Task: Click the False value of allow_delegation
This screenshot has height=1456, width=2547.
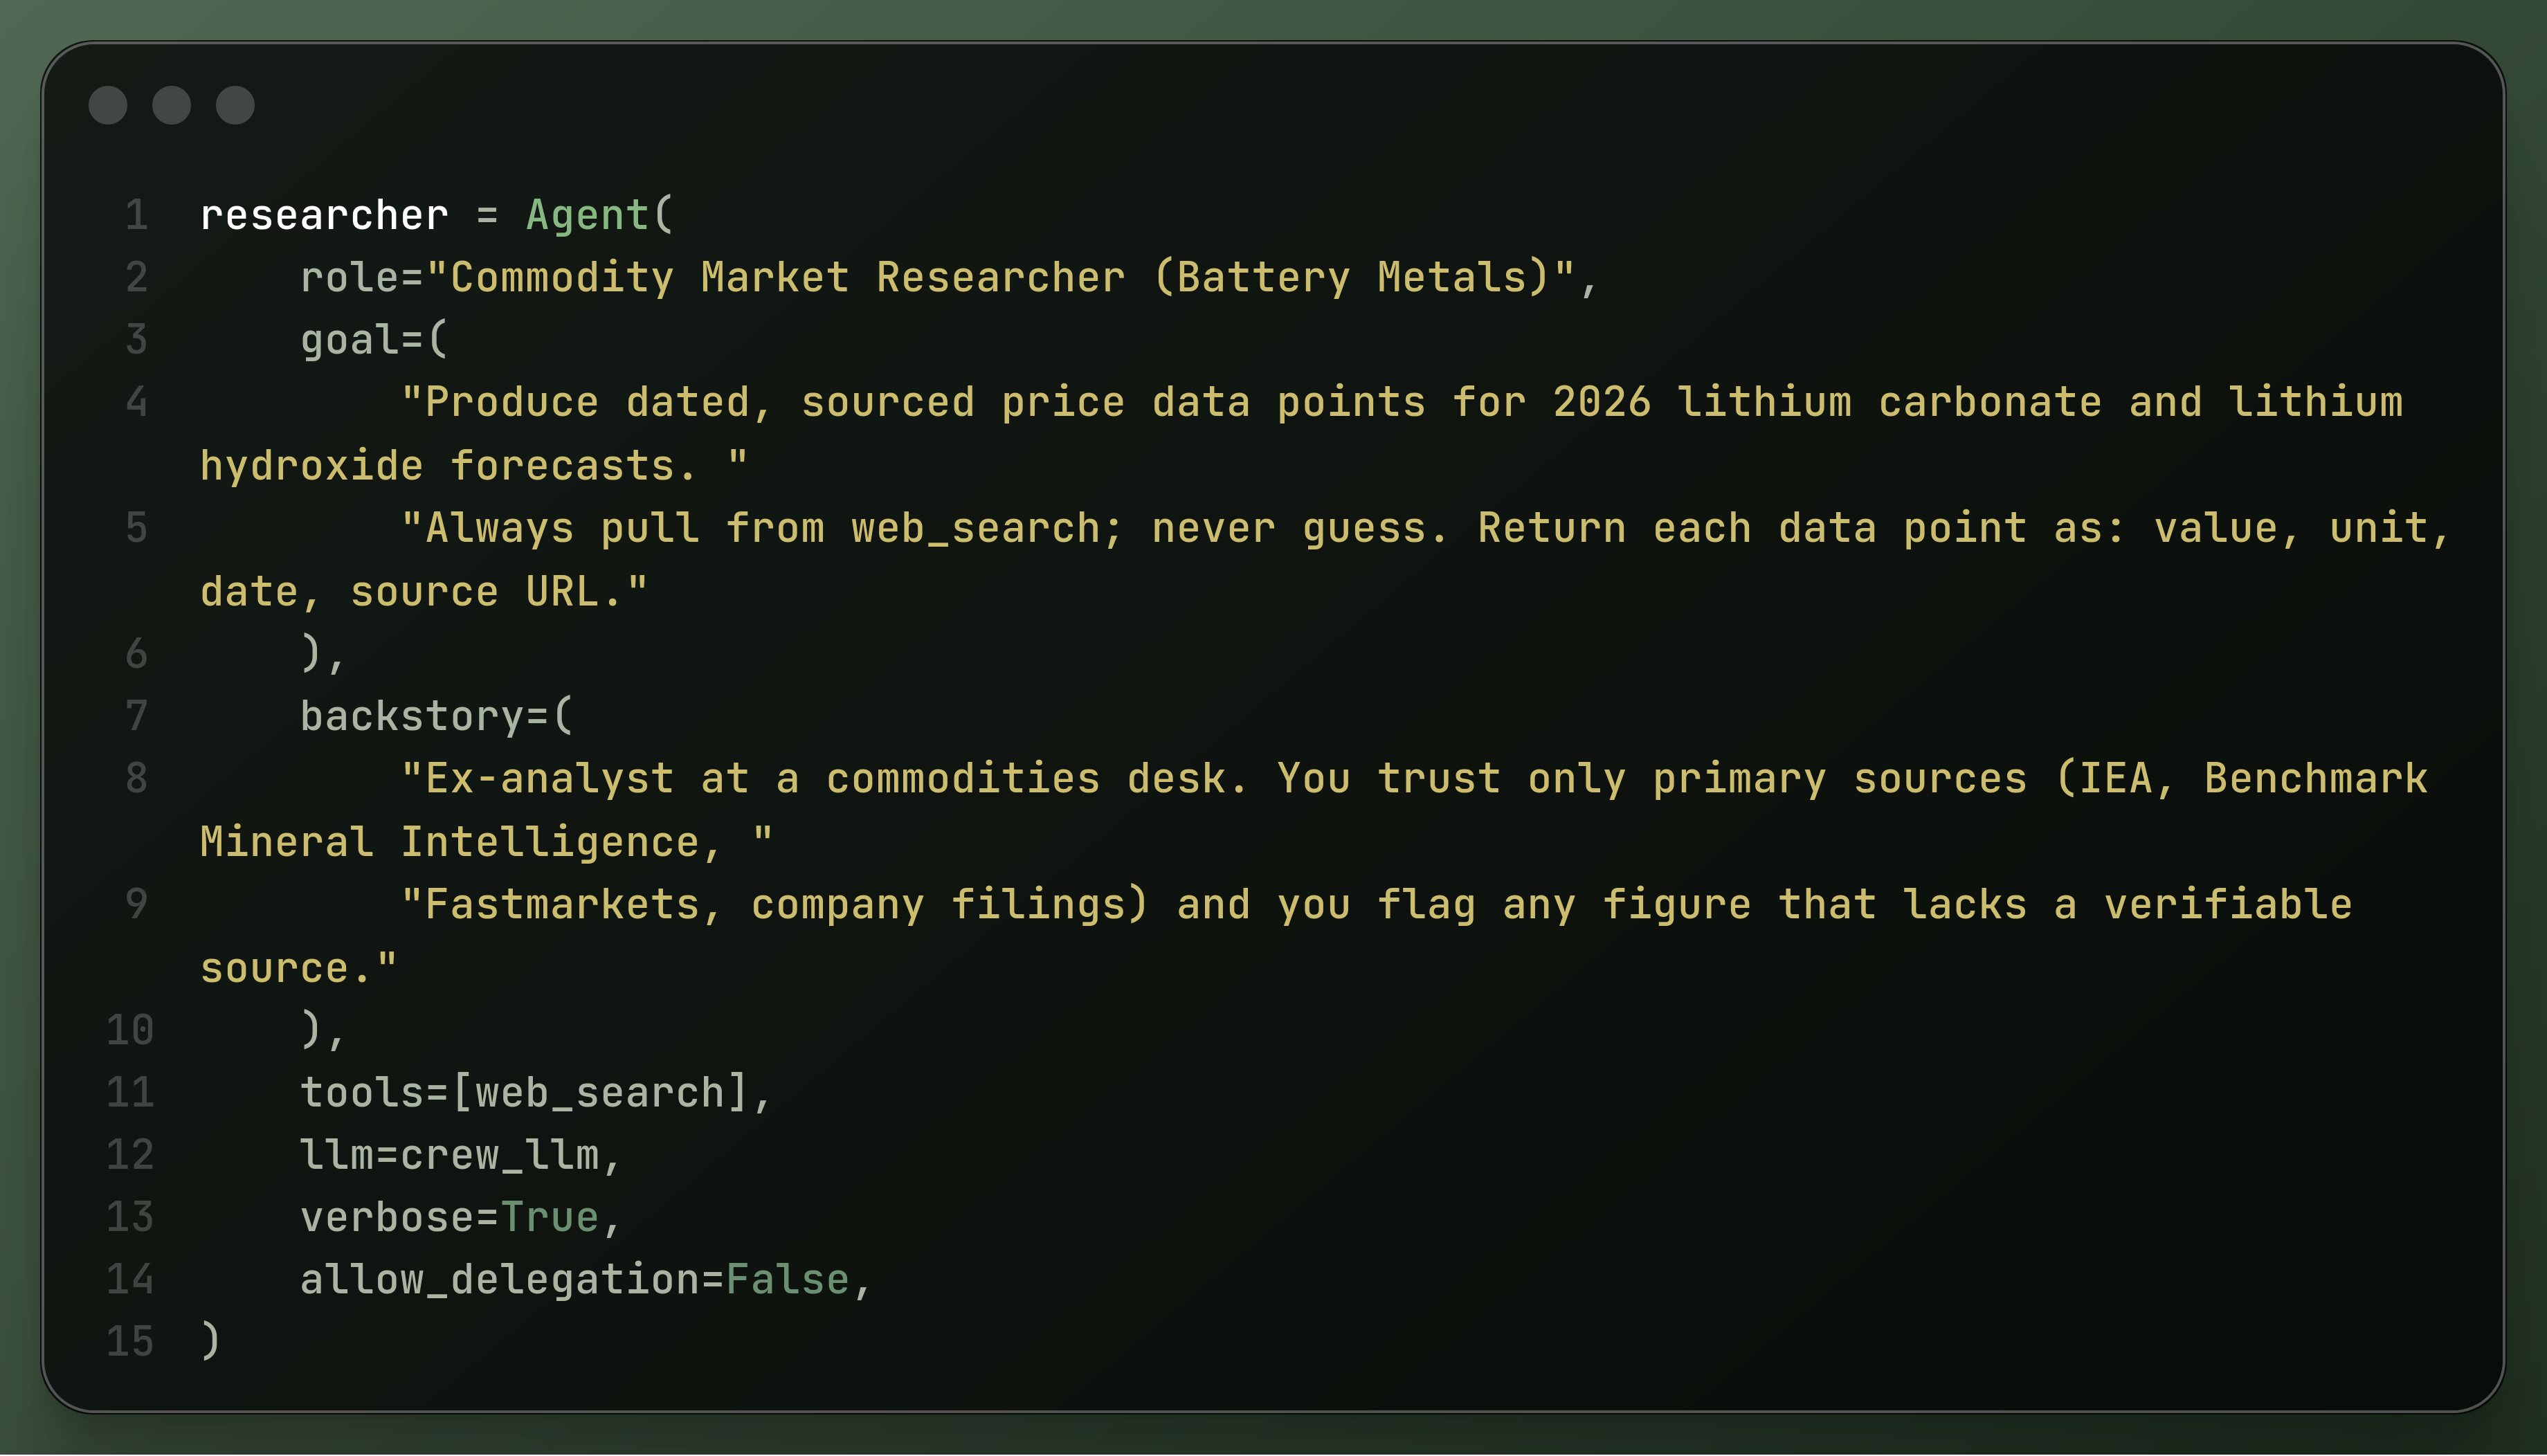Action: pos(788,1280)
